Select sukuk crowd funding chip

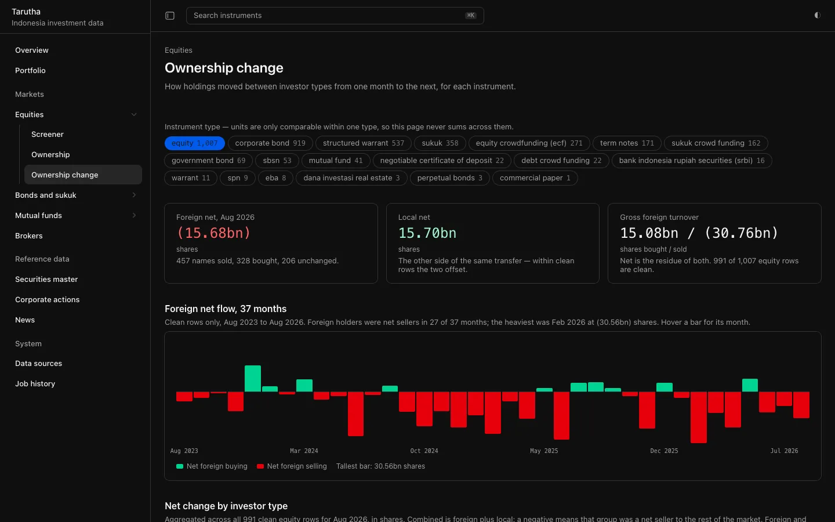point(716,143)
